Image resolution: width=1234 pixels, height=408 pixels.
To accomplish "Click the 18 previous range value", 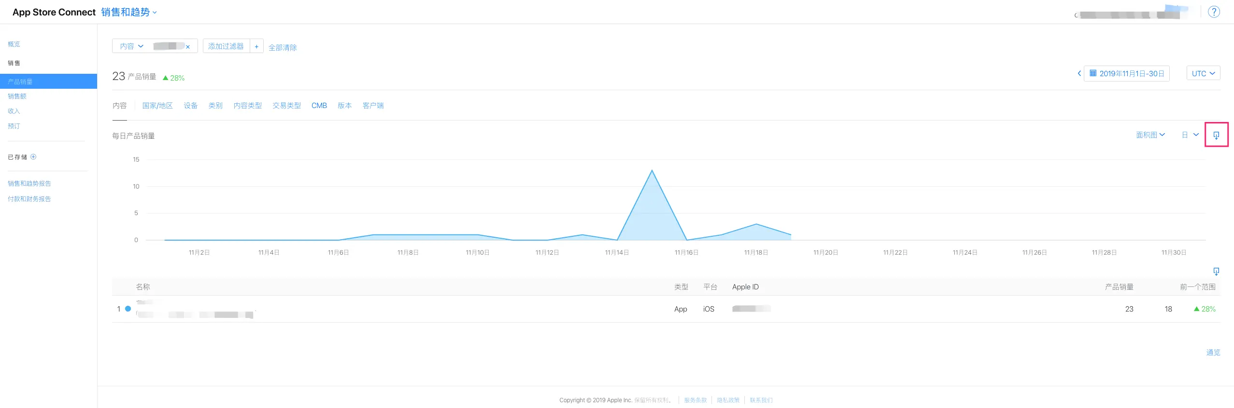I will click(x=1168, y=309).
